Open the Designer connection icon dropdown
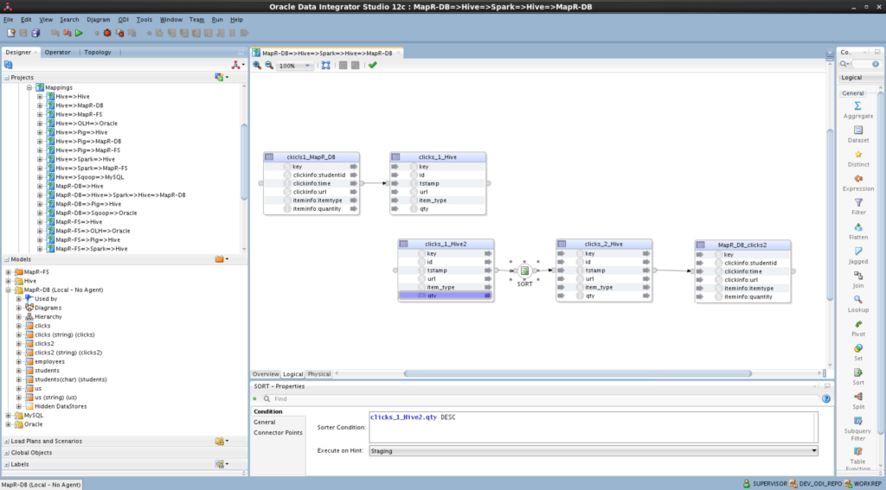The image size is (886, 490). pos(239,66)
